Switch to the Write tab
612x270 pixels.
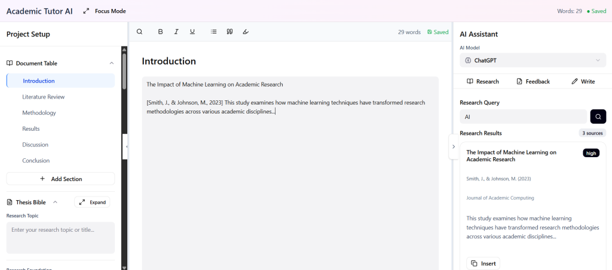pyautogui.click(x=583, y=81)
